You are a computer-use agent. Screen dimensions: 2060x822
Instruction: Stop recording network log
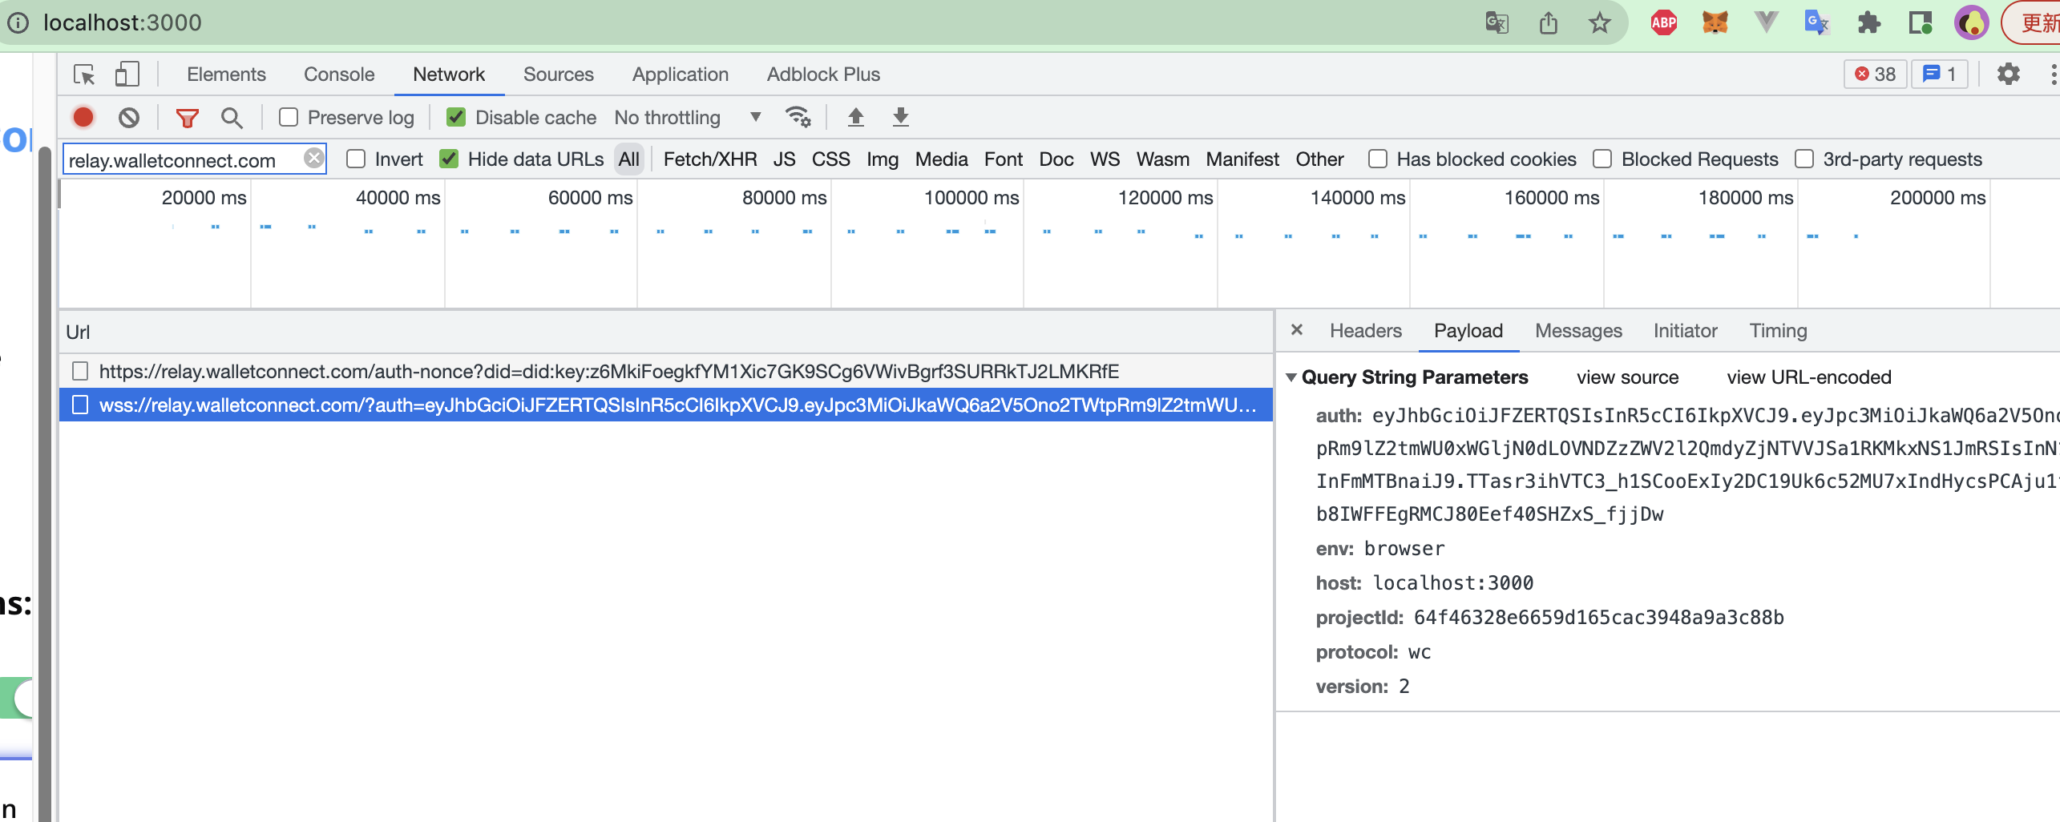click(83, 117)
